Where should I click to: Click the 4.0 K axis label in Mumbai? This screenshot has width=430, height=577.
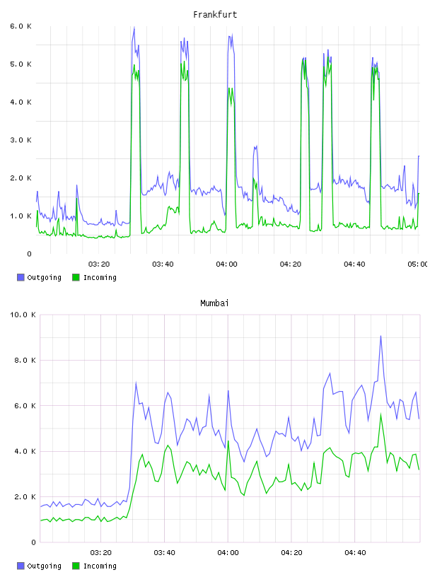[25, 452]
